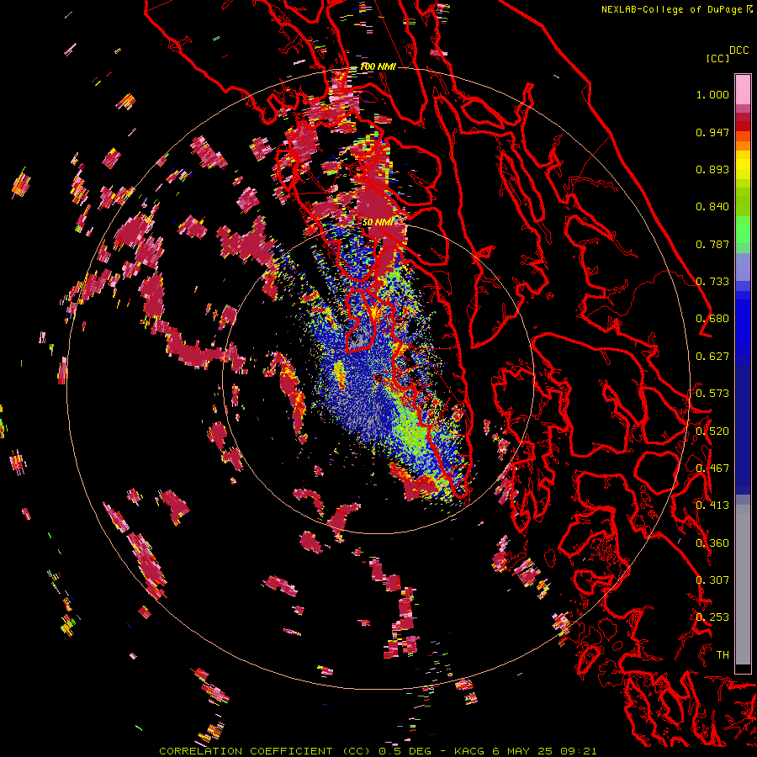Select the 0.680 scale value
The image size is (757, 757).
(712, 319)
